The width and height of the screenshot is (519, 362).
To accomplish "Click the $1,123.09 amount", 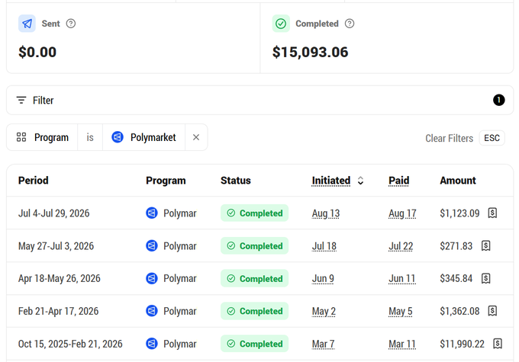I will tap(459, 213).
